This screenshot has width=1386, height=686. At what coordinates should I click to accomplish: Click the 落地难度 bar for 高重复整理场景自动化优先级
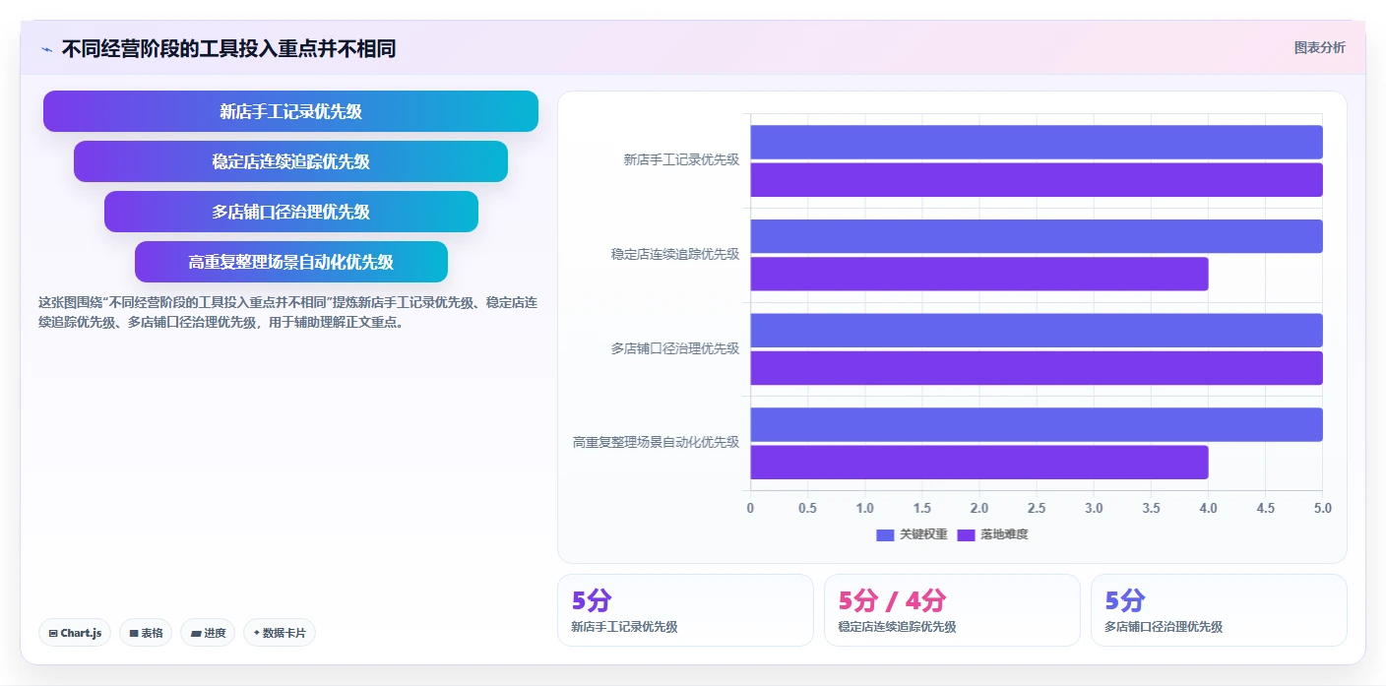tap(979, 462)
